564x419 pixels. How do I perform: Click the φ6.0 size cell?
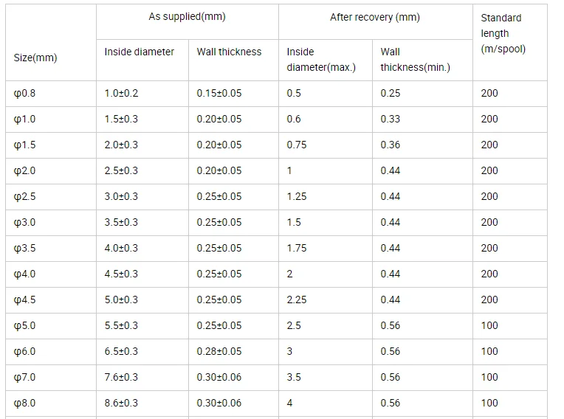click(24, 352)
